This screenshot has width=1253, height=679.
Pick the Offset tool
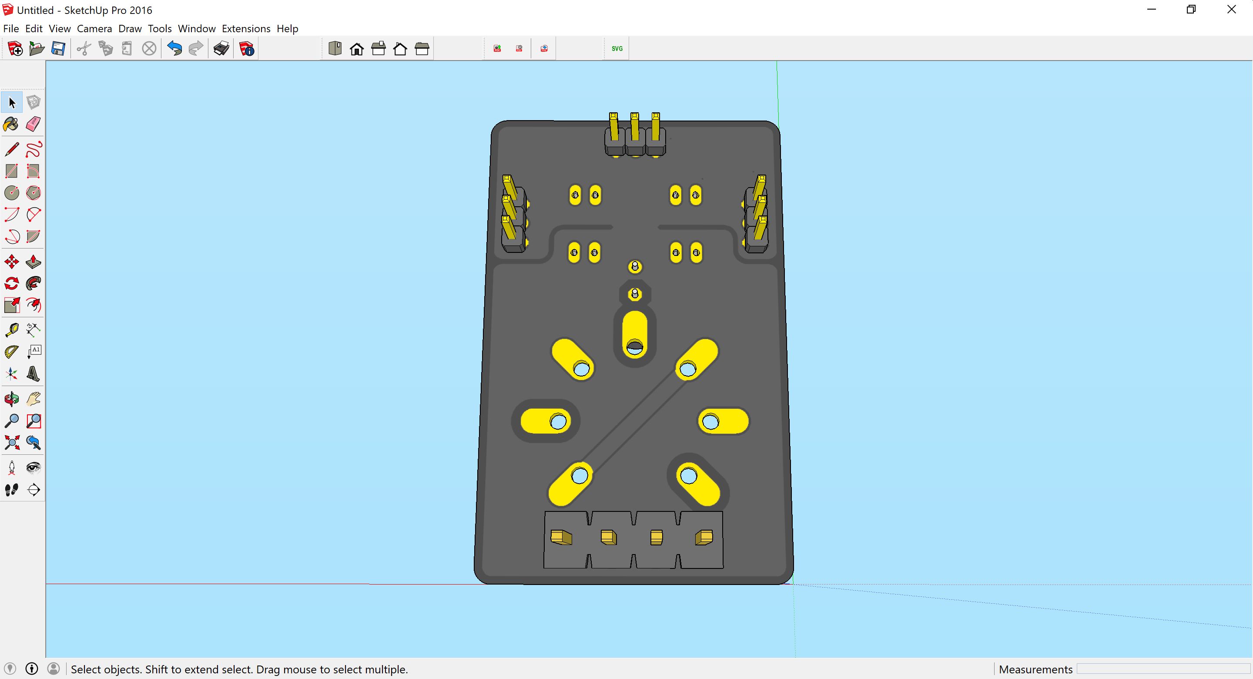[x=33, y=305]
